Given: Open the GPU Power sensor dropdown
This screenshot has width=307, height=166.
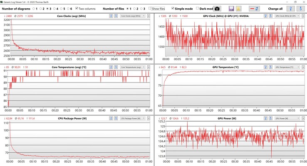Looking at the screenshot, I should coord(287,118).
